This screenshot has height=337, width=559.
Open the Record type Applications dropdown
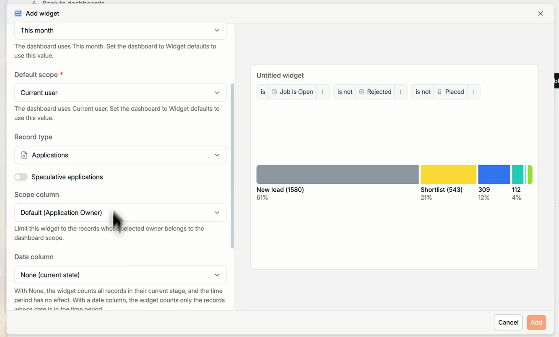[120, 155]
